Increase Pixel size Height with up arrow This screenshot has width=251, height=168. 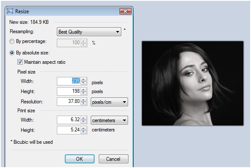tap(84, 90)
